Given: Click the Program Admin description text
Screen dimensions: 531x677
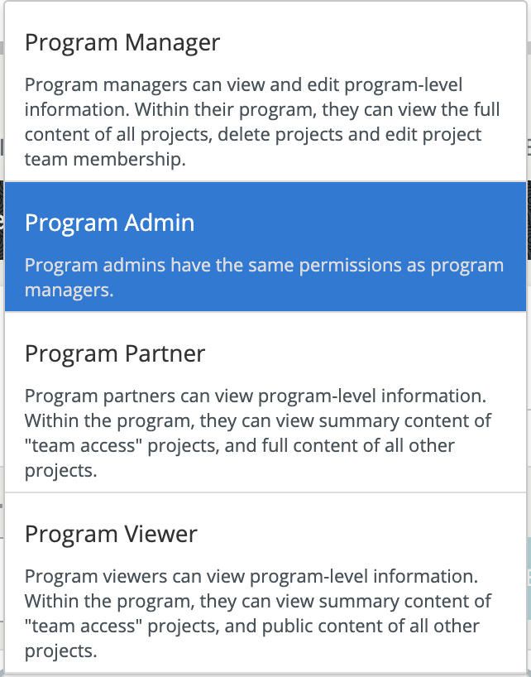Looking at the screenshot, I should coord(264,278).
